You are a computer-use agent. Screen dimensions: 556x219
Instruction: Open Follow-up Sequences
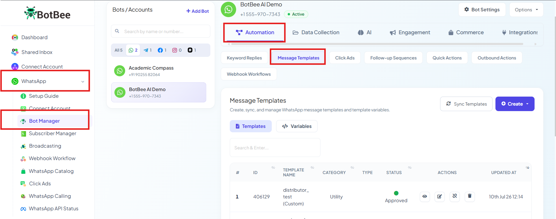[393, 58]
